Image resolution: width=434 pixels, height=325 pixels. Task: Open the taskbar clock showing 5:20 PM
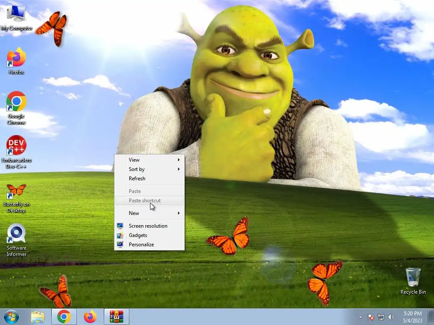[412, 317]
